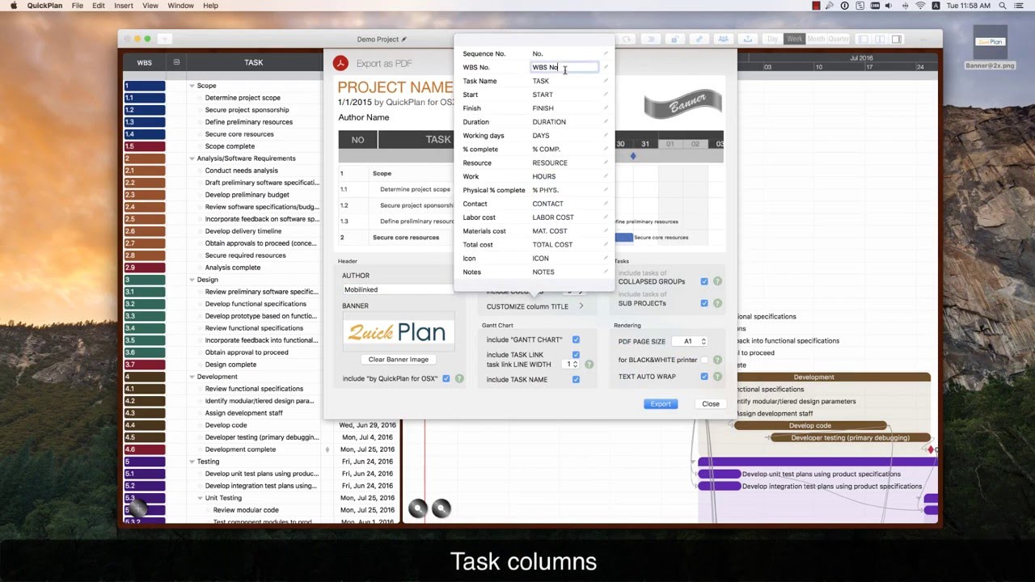Open the Edit menu
The height and width of the screenshot is (582, 1035).
(98, 6)
